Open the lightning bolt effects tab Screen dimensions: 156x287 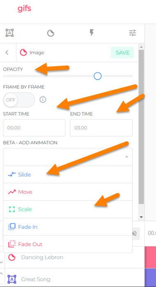(x=91, y=33)
